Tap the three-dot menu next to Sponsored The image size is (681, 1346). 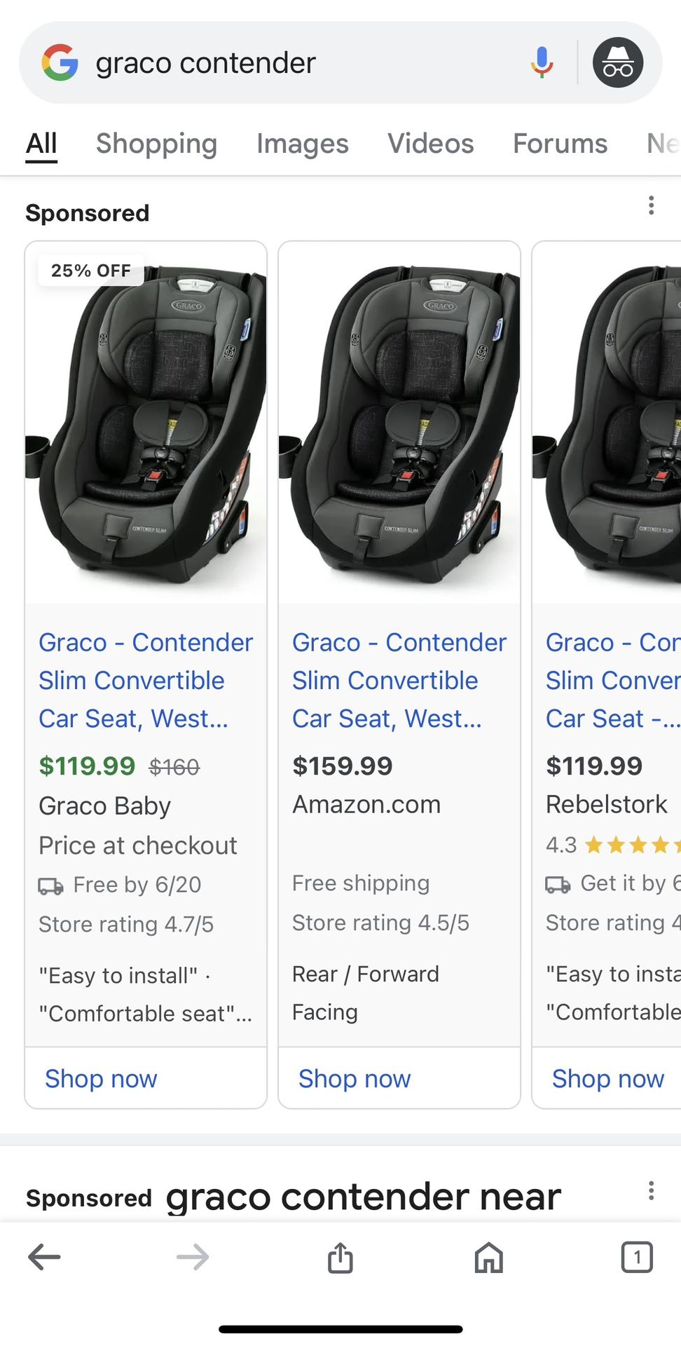click(651, 205)
